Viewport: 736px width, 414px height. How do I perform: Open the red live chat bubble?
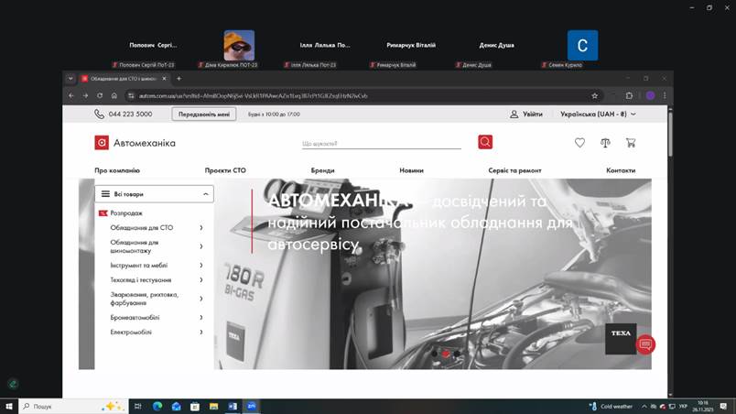pos(646,344)
